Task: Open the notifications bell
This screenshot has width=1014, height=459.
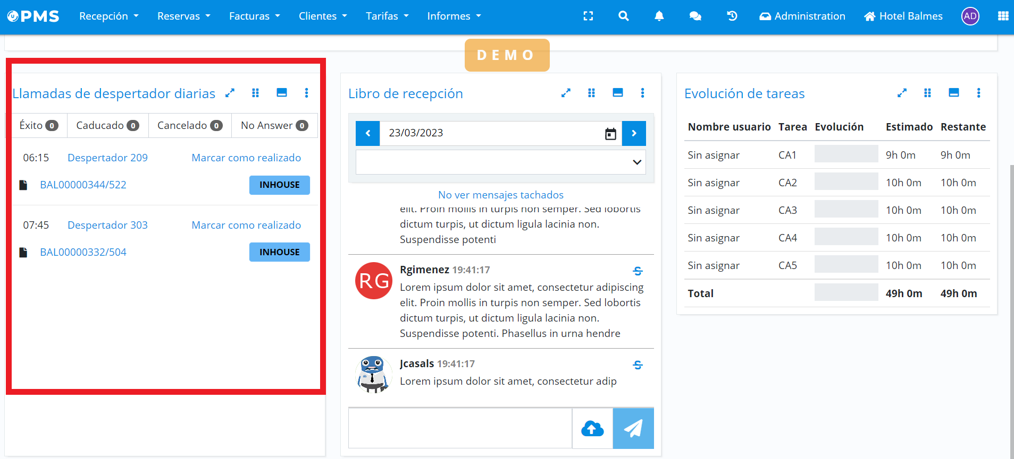Action: point(659,16)
